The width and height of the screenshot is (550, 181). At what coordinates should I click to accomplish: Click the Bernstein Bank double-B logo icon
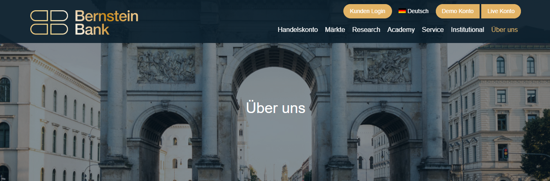[49, 23]
